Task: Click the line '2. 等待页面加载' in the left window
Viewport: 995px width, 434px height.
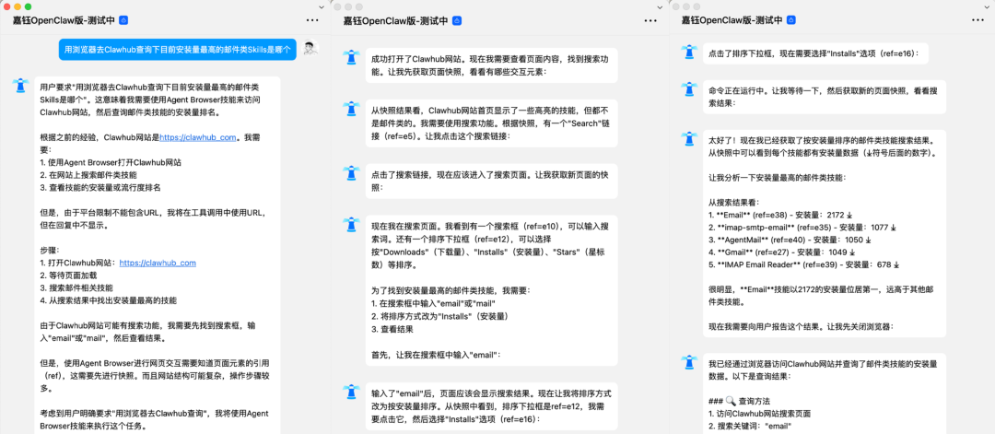Action: pyautogui.click(x=68, y=275)
